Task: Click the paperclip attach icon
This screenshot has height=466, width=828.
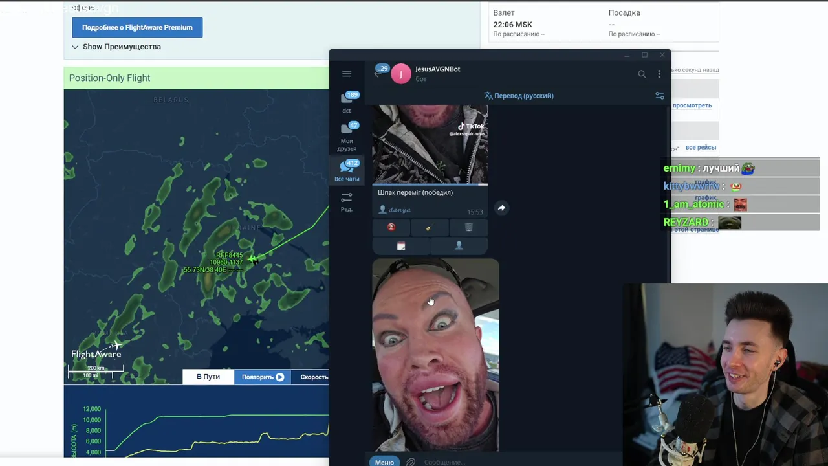Action: (411, 461)
